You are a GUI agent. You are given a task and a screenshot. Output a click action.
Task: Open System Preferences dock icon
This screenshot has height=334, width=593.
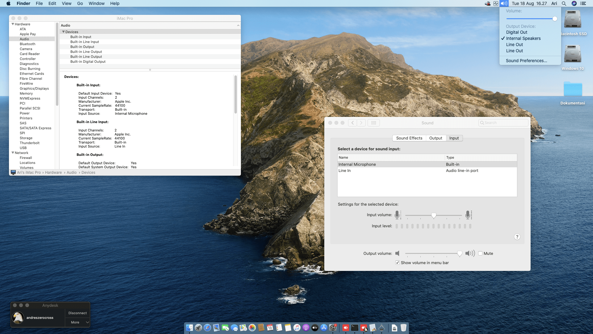pyautogui.click(x=333, y=328)
